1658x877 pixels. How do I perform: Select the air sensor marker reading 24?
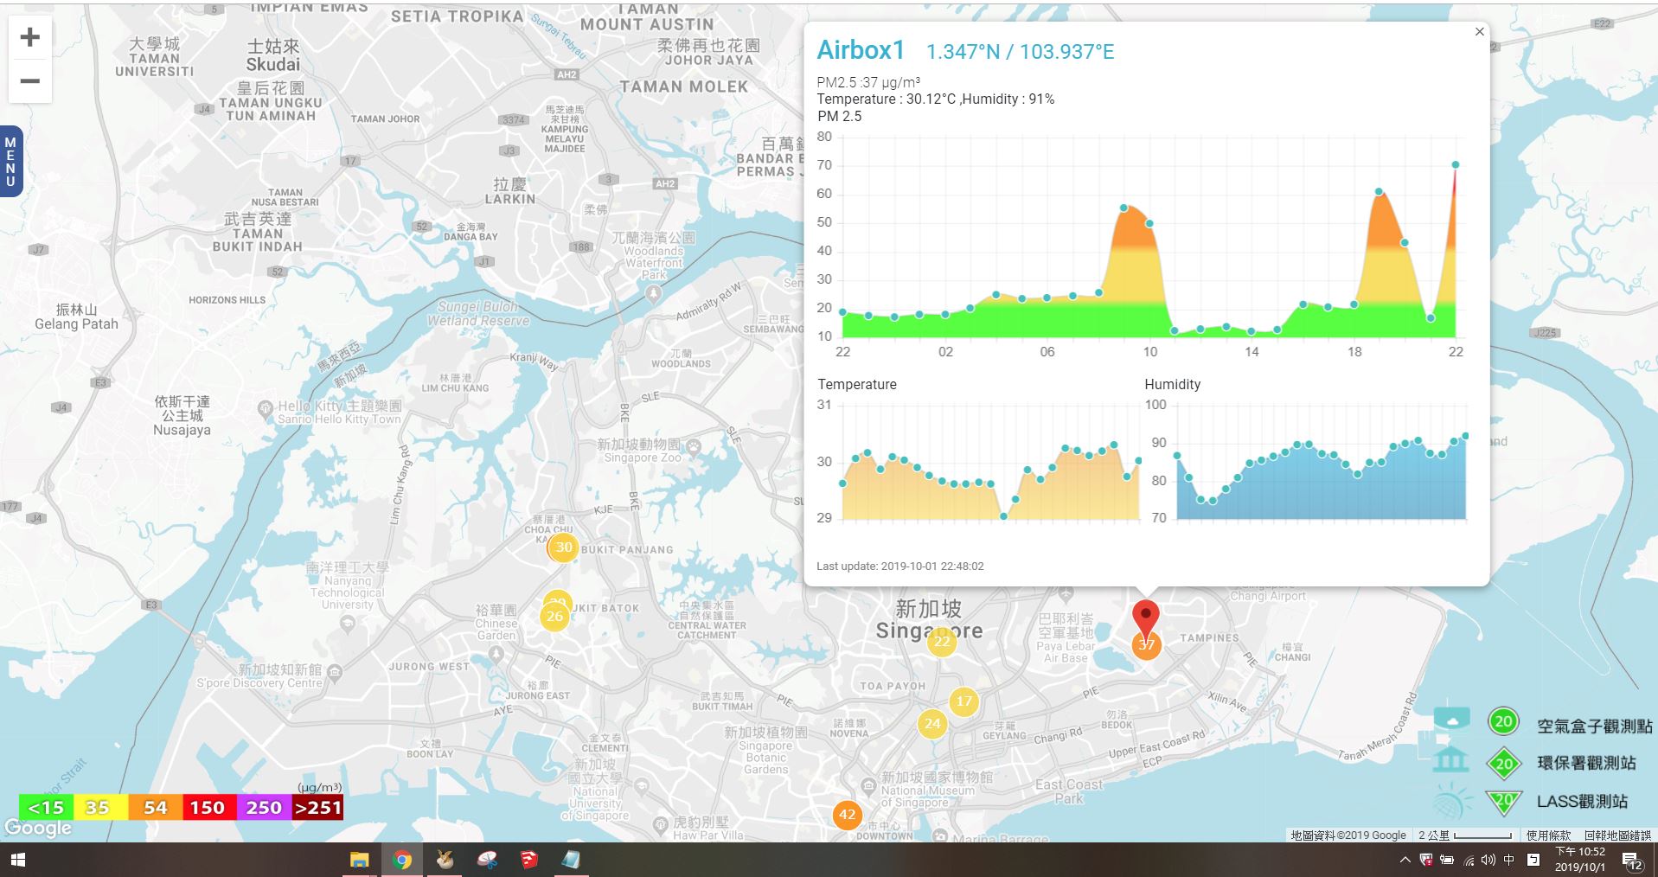[932, 724]
